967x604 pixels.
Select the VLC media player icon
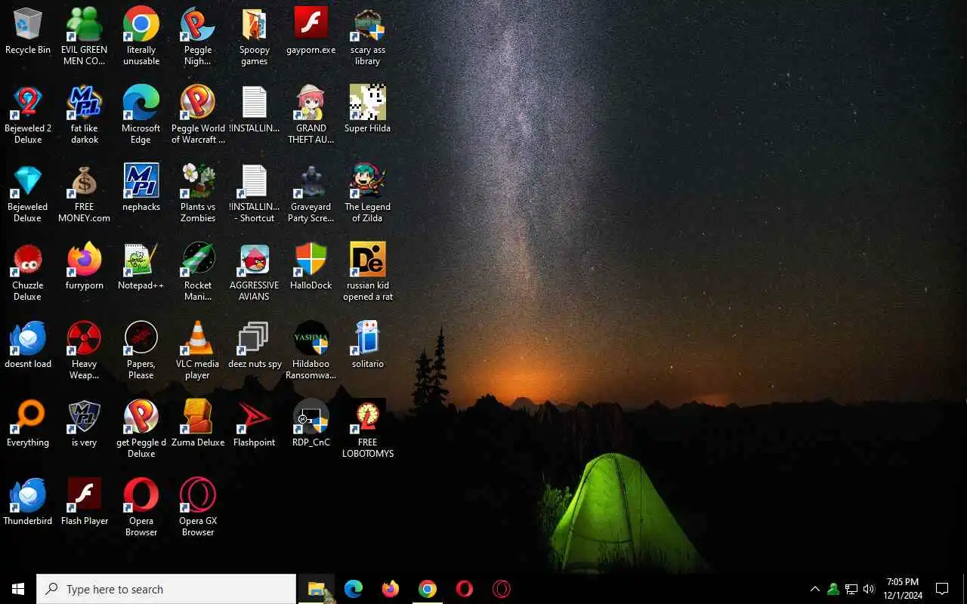pos(198,350)
